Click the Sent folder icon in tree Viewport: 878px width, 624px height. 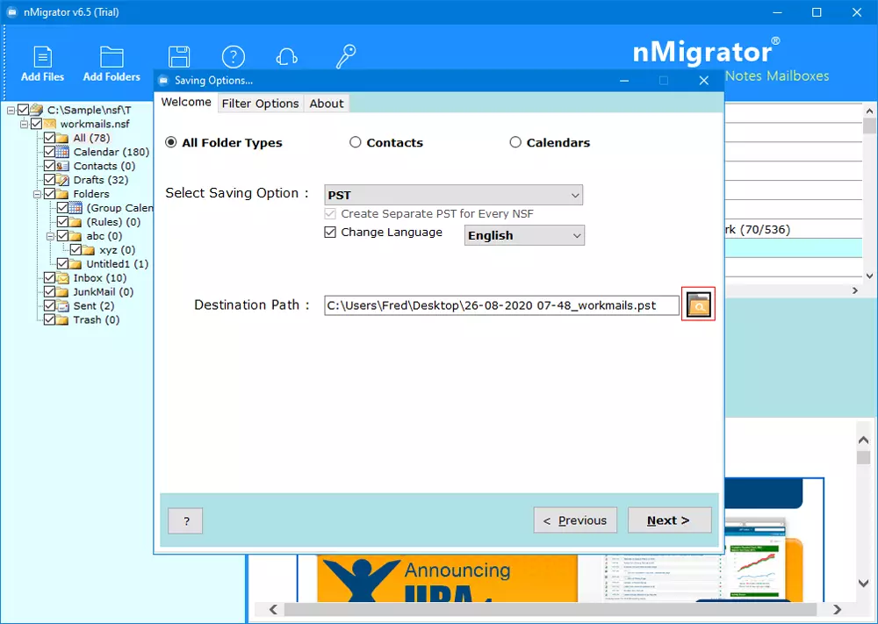tap(63, 305)
